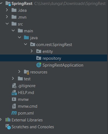The width and height of the screenshot is (108, 134).
Task: Expand the entity package
Action: click(32, 51)
